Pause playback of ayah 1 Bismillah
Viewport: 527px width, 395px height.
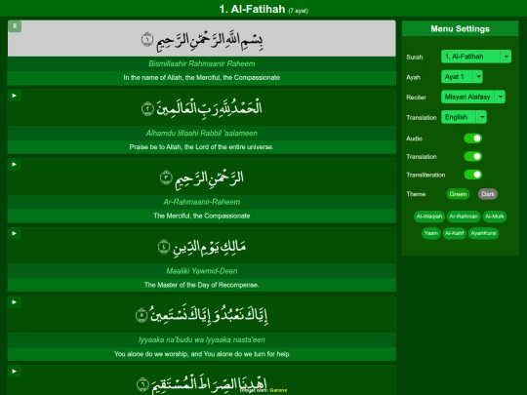(x=15, y=26)
